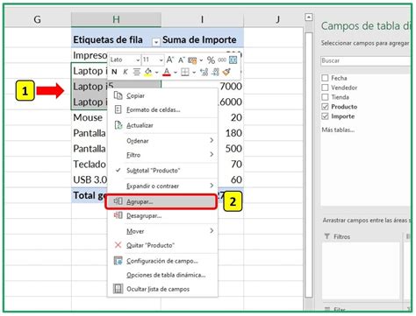The image size is (416, 316).
Task: Click the Italic (K) button in mini toolbar
Action: pos(126,72)
